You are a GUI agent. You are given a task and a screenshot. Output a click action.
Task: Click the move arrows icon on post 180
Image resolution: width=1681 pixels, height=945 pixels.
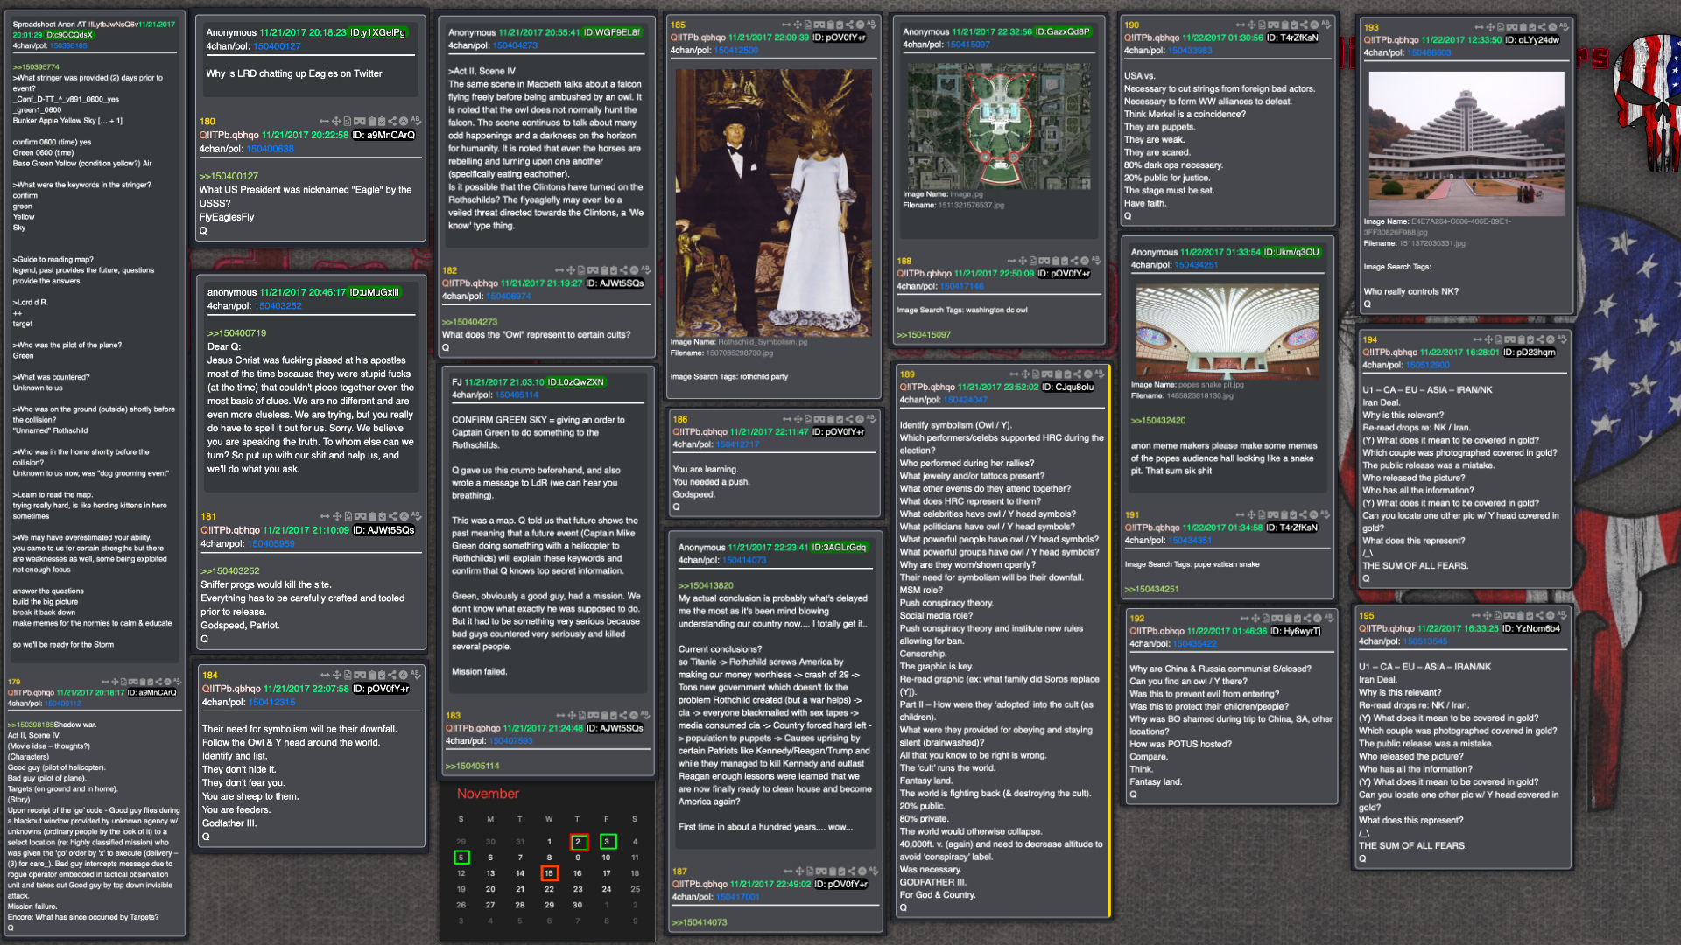point(336,122)
